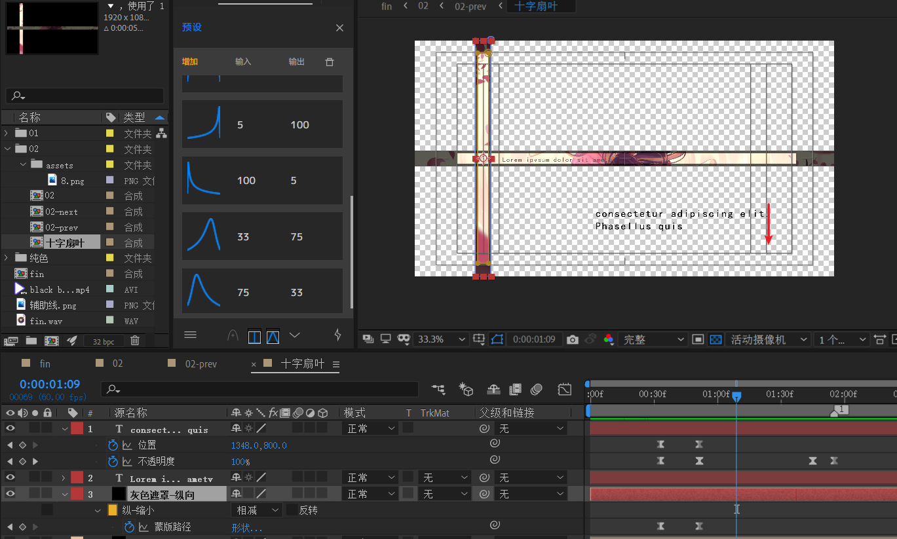The width and height of the screenshot is (897, 539).
Task: Toggle 蒙版路径 property stopwatch
Action: click(129, 527)
